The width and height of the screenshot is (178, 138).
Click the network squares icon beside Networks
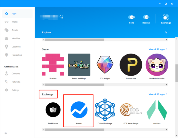6,82
